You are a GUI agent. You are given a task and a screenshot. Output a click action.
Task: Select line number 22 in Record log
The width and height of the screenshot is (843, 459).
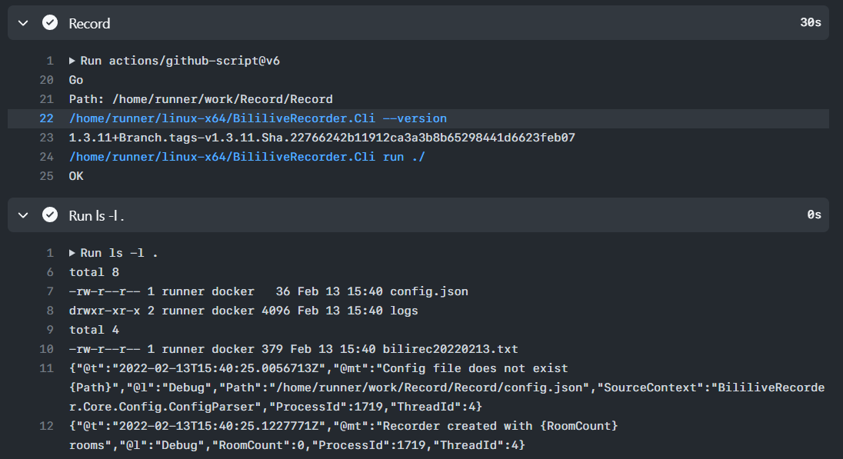(x=47, y=118)
